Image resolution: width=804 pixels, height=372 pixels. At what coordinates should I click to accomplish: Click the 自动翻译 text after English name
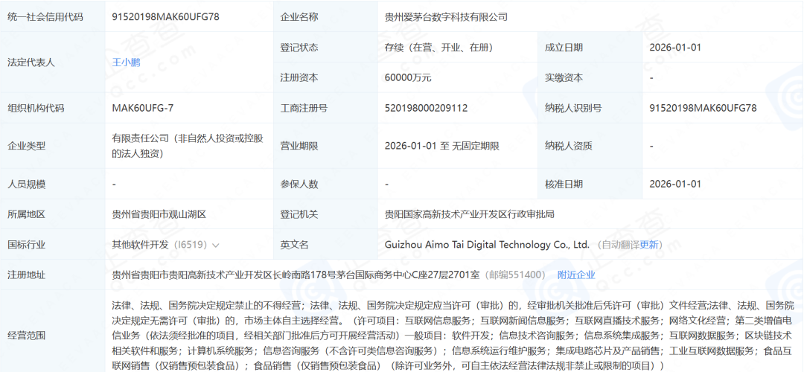(620, 245)
